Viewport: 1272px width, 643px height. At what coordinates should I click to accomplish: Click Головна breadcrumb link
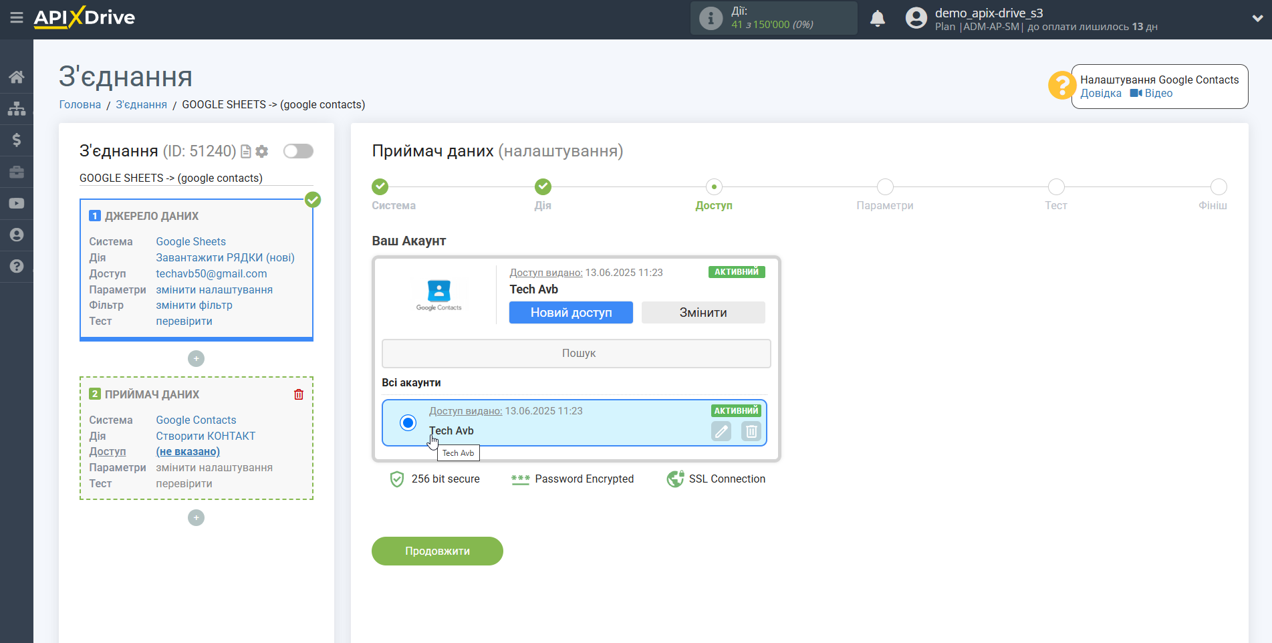pos(80,105)
